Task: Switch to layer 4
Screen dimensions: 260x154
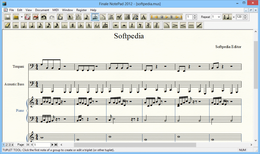Action: pos(12,145)
